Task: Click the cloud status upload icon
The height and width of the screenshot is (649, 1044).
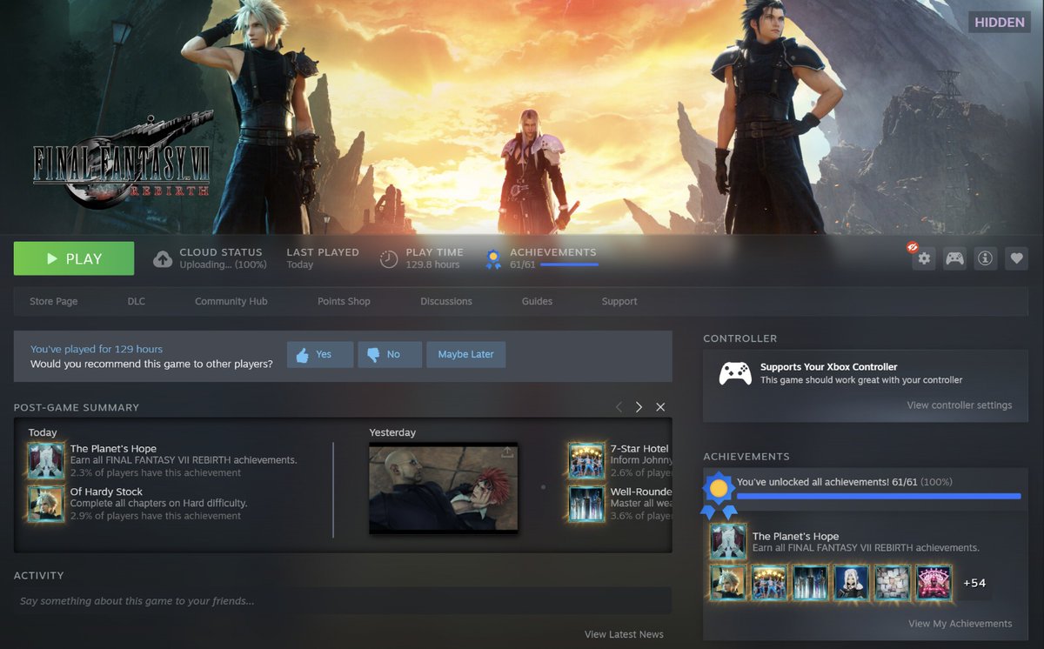Action: tap(163, 258)
